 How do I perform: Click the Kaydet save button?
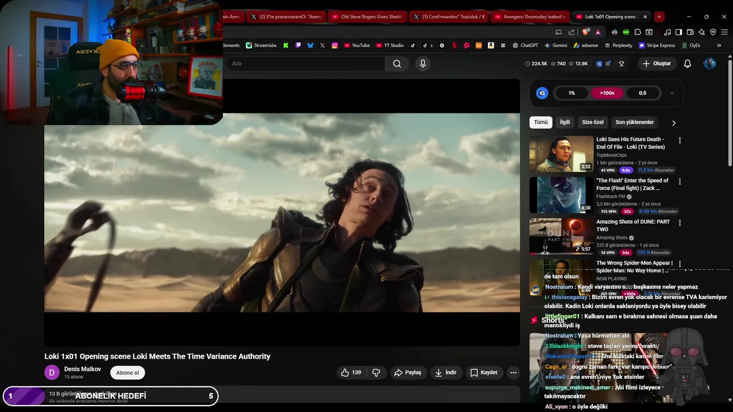[483, 373]
